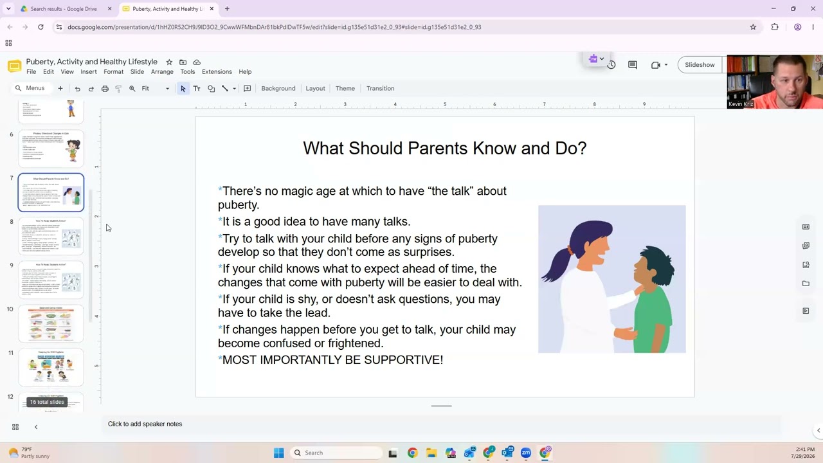Screen dimensions: 823x463
Task: Select slide 6 thumbnail
Action: point(51,149)
